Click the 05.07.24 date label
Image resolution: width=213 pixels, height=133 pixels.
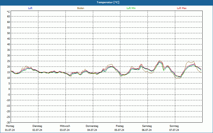[x=119, y=130]
